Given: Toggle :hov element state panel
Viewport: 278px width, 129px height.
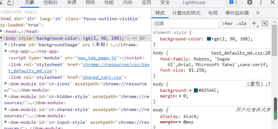Looking at the screenshot, I should (x=228, y=23).
